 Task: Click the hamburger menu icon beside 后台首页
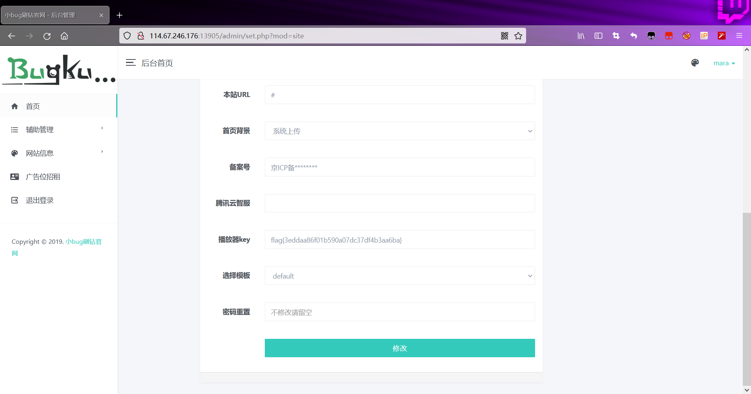[x=131, y=63]
